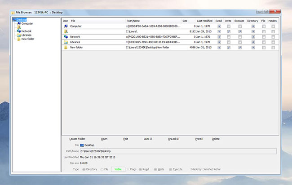Sort by the Path/Name column header

133,21
